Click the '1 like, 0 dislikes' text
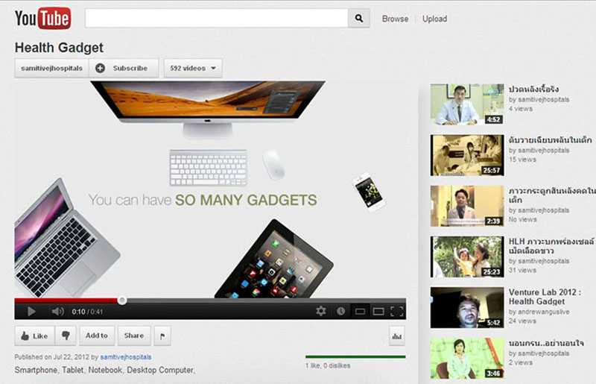The width and height of the screenshot is (596, 384). 328,365
